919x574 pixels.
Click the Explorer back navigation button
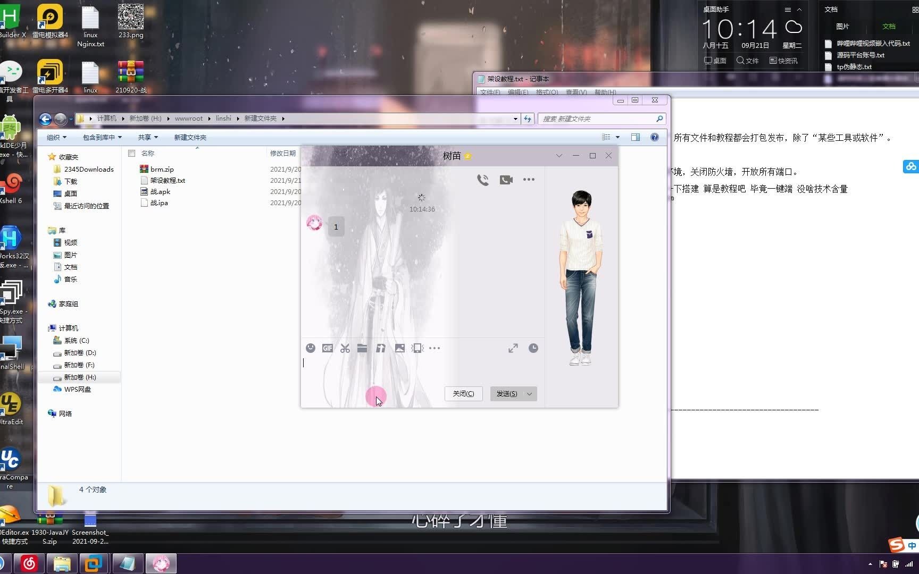(x=46, y=119)
